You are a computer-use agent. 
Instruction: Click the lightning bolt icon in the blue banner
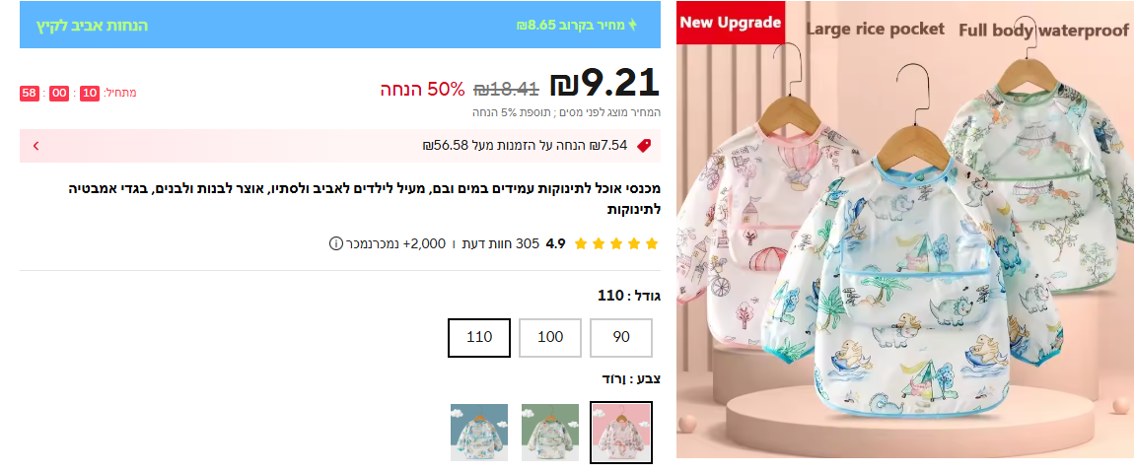coord(633,26)
